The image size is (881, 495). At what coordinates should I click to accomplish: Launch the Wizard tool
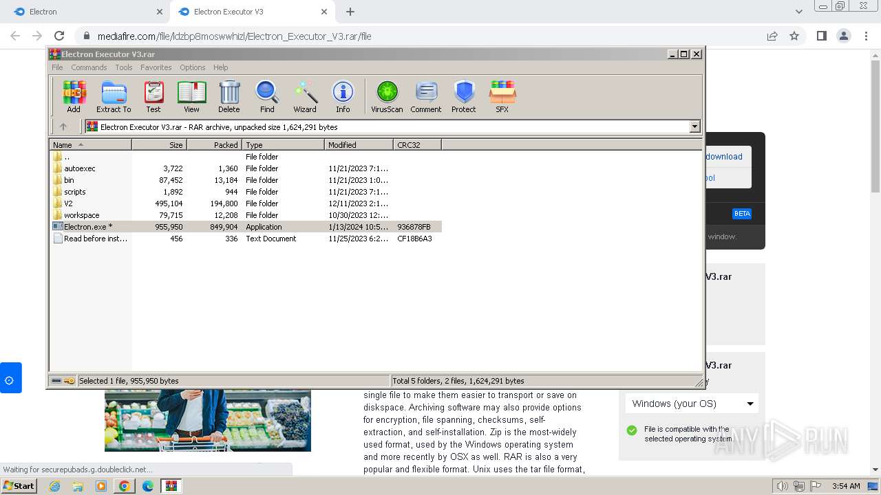pos(305,96)
